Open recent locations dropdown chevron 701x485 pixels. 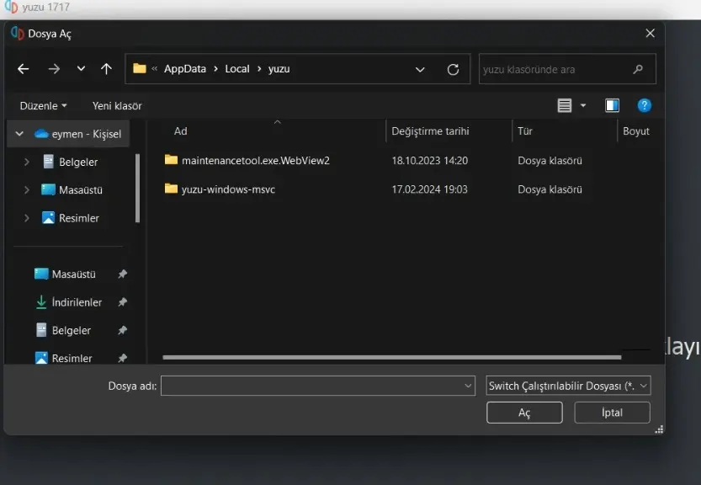click(81, 69)
